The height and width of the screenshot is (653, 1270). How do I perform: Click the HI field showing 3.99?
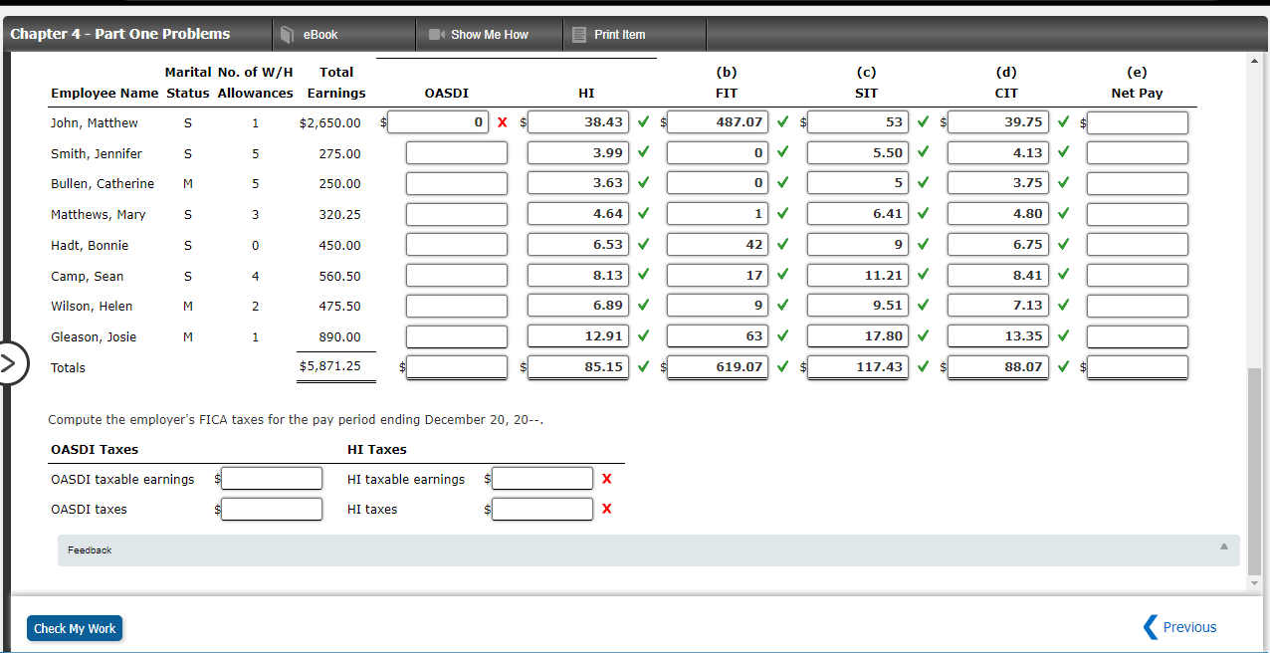pyautogui.click(x=578, y=153)
